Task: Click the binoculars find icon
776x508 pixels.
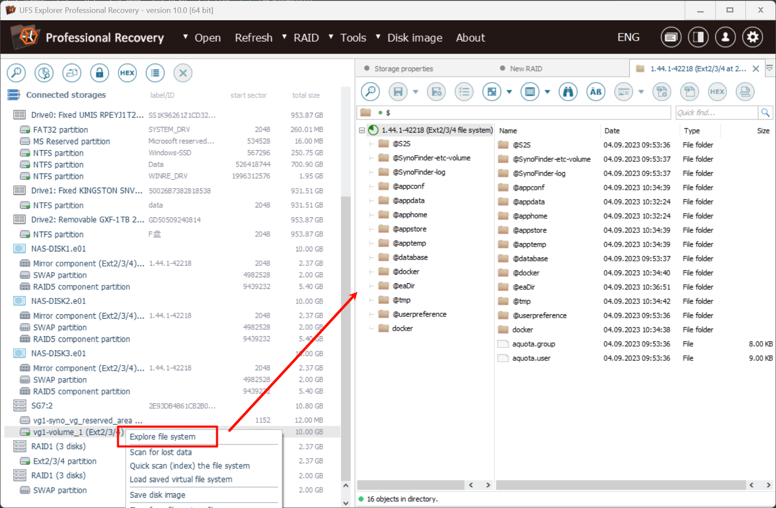Action: point(568,92)
